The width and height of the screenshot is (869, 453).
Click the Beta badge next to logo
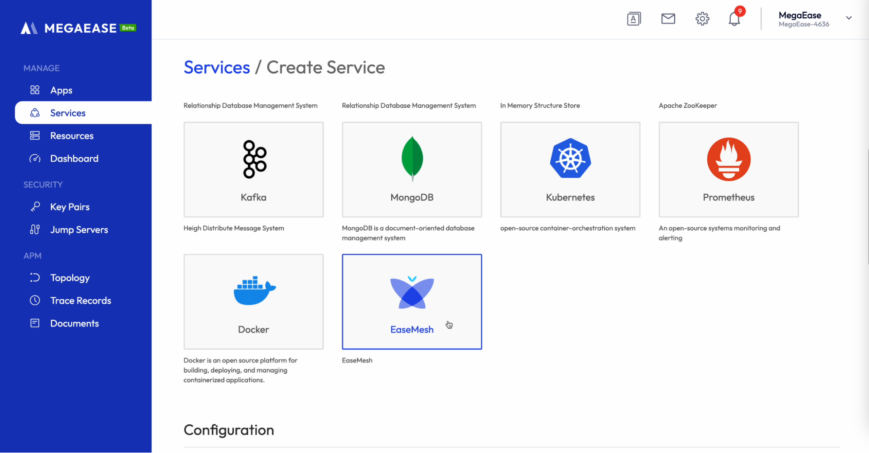[x=128, y=28]
